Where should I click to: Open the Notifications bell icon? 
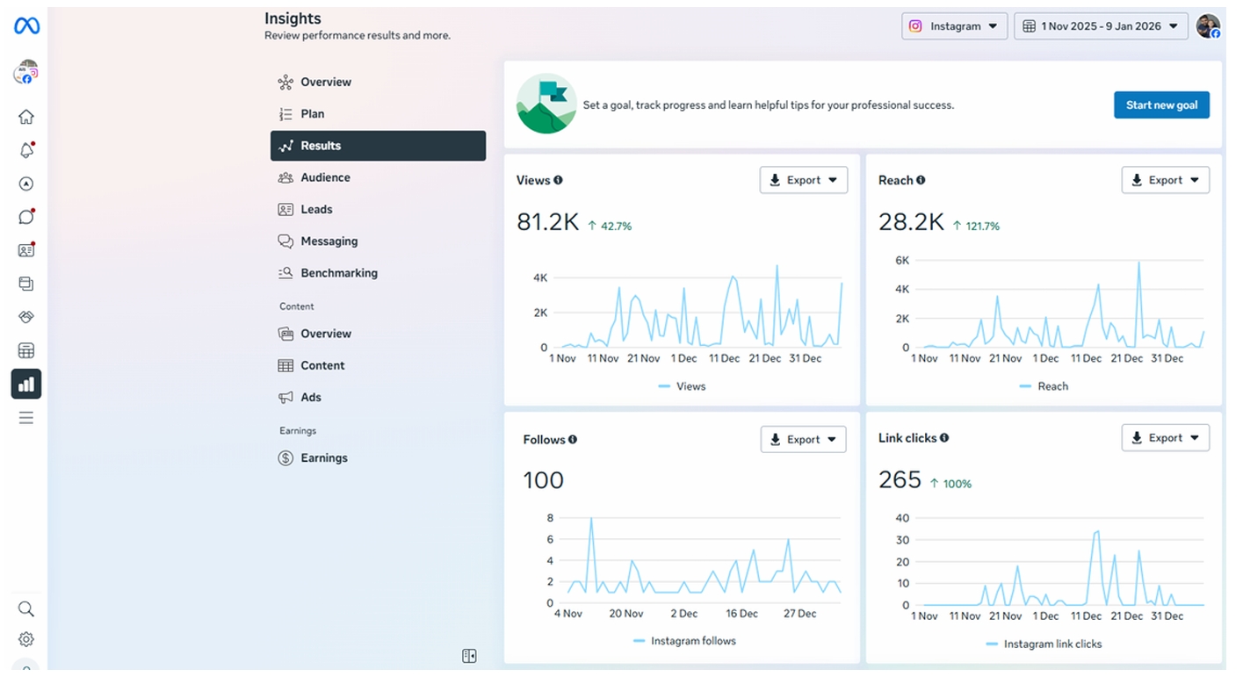coord(26,150)
